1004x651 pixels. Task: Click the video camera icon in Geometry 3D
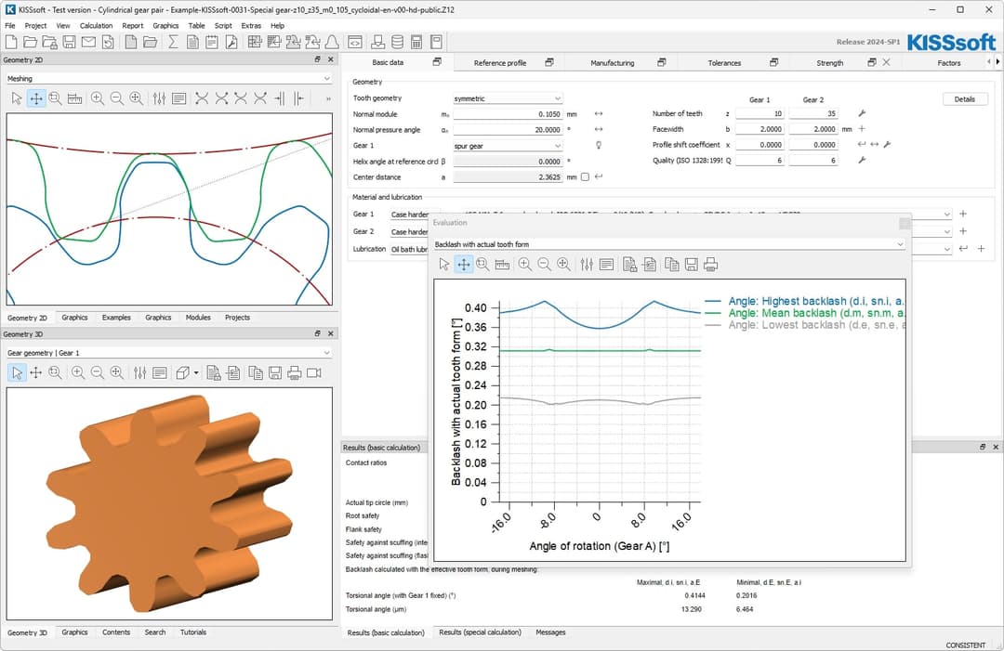pyautogui.click(x=314, y=372)
